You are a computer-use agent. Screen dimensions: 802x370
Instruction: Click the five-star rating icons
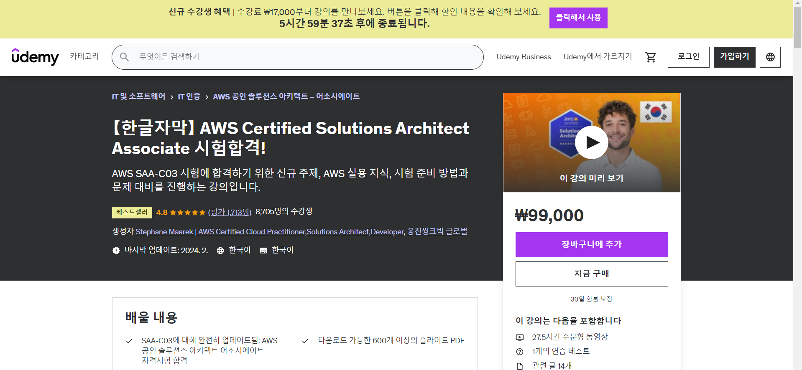[187, 213]
